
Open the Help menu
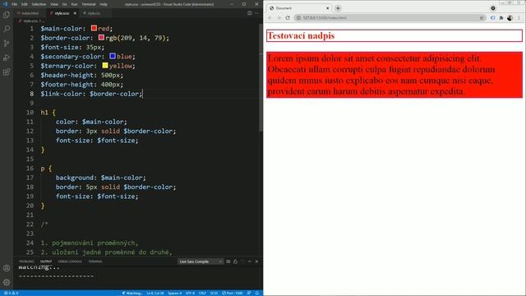click(x=104, y=4)
